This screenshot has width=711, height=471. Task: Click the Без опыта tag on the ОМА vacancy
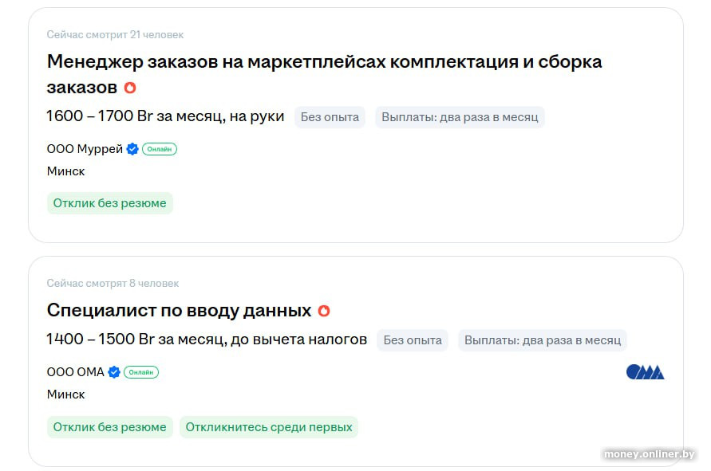click(413, 340)
